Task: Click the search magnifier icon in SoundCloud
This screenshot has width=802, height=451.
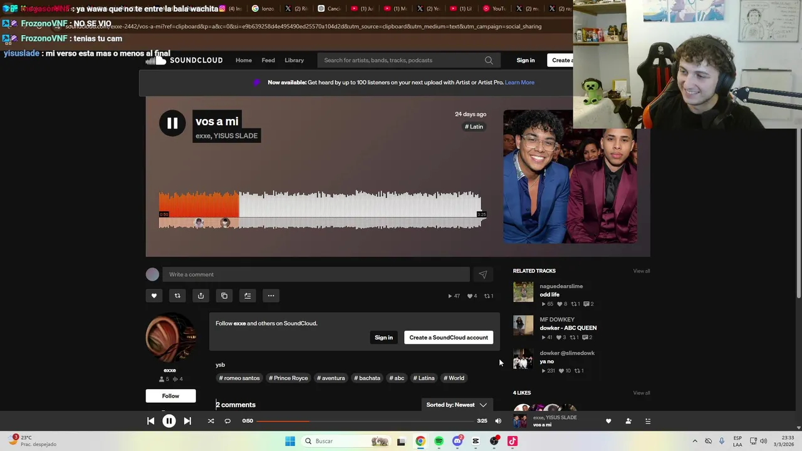Action: click(489, 60)
